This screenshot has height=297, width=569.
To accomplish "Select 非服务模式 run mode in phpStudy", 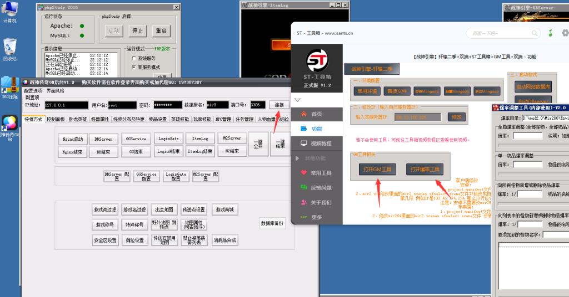I will pos(134,67).
